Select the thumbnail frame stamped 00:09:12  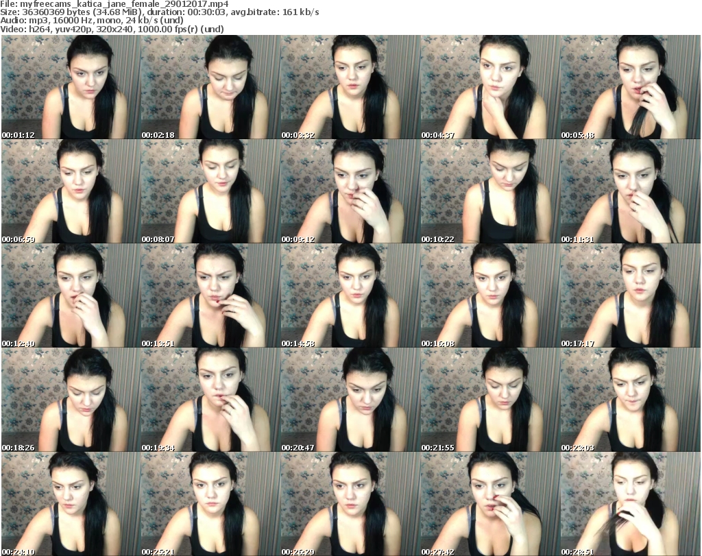coord(350,191)
